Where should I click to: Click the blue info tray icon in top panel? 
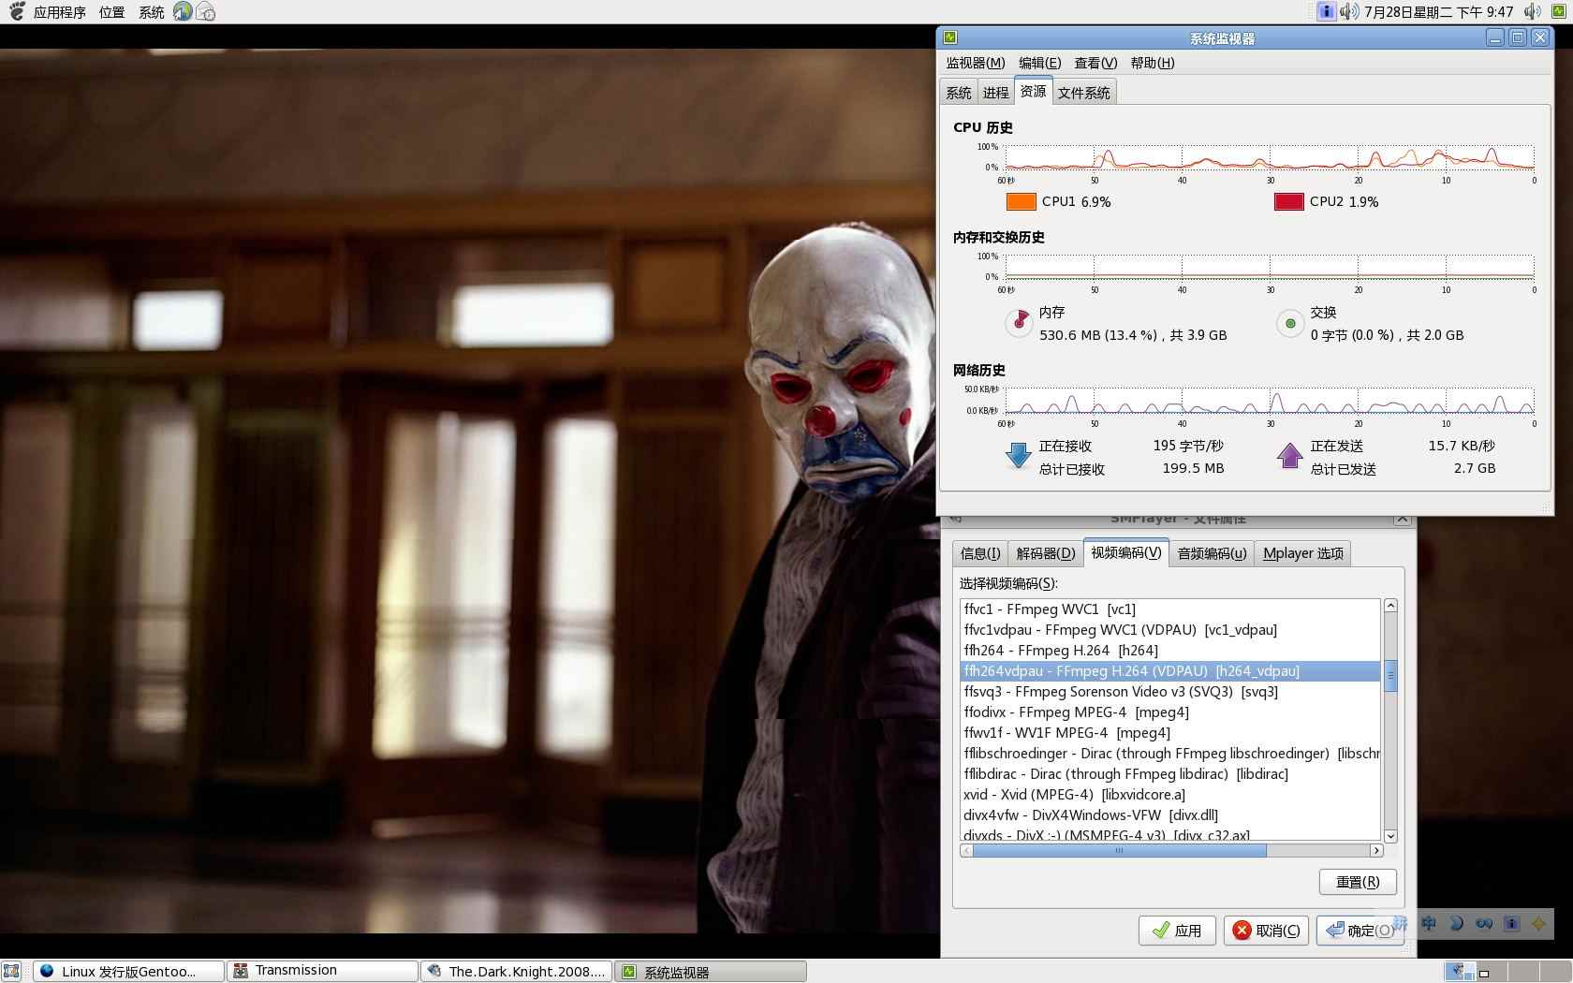click(x=1326, y=11)
